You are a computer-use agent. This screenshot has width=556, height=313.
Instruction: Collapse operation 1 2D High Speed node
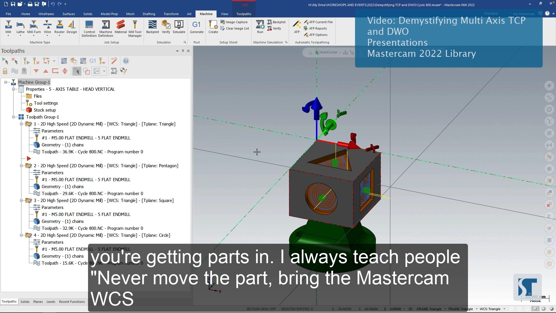(x=21, y=124)
